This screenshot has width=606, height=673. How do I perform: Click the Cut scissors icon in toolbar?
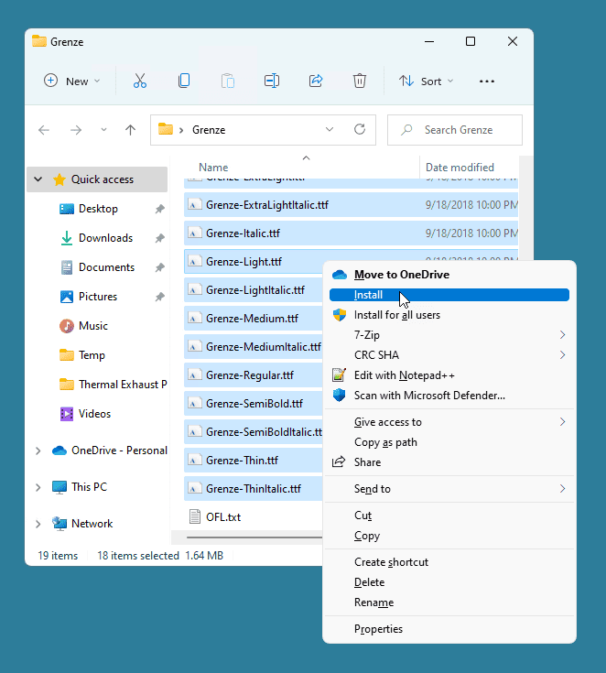point(140,81)
